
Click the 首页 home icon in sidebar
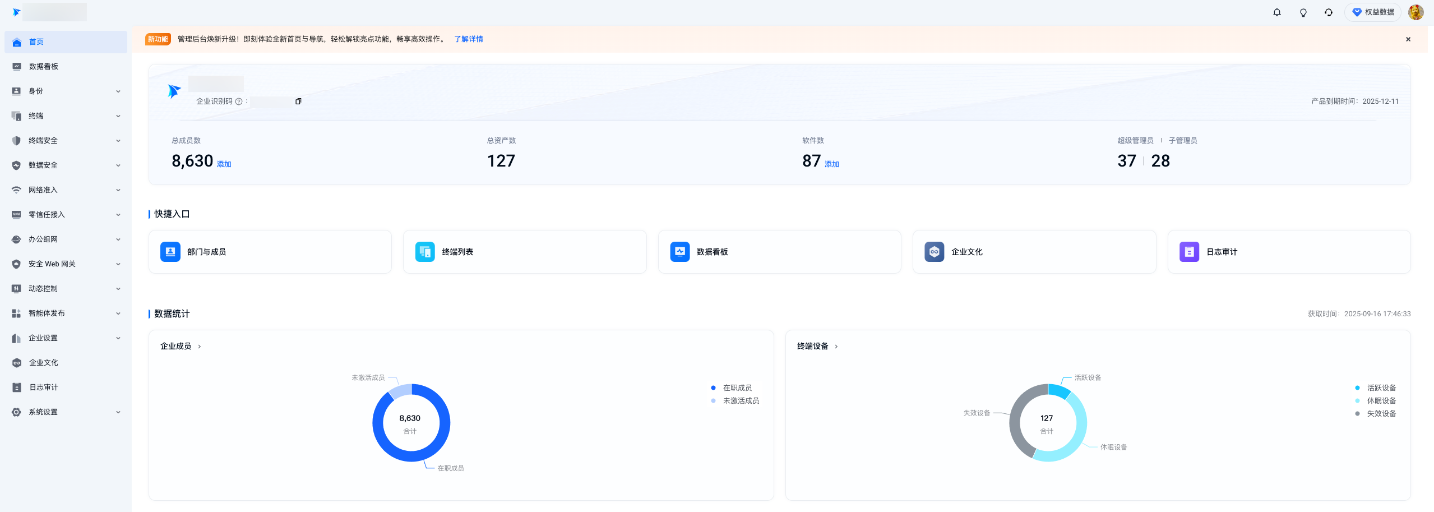point(17,42)
